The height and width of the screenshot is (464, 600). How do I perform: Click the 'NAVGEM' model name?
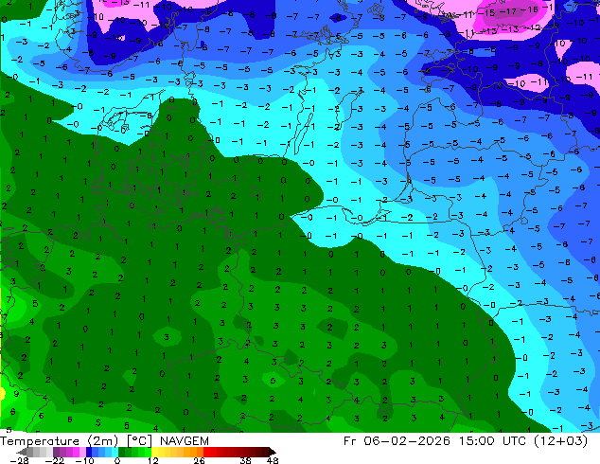[x=185, y=441]
